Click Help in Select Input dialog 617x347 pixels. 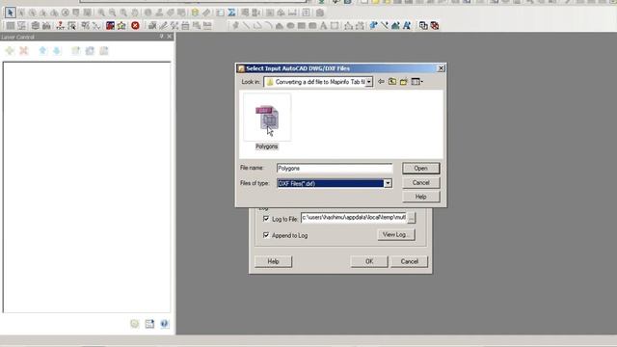(x=420, y=197)
